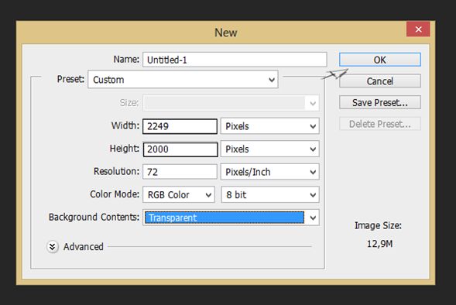Click the Save Preset button
456x305 pixels.
(x=380, y=103)
